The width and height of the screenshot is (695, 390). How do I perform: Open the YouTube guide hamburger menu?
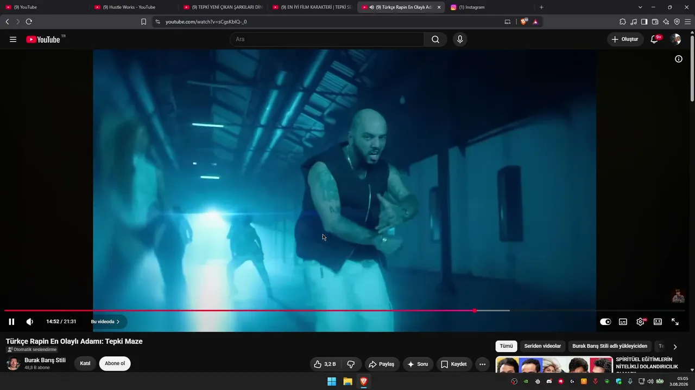[13, 40]
